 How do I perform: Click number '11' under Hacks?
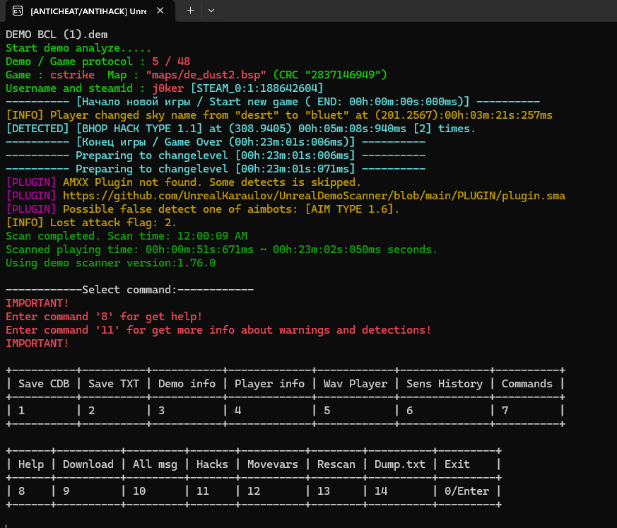(203, 491)
